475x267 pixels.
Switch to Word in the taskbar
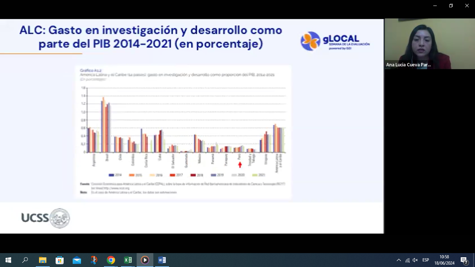[162, 260]
